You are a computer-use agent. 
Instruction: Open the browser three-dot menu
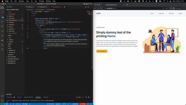point(184,8)
